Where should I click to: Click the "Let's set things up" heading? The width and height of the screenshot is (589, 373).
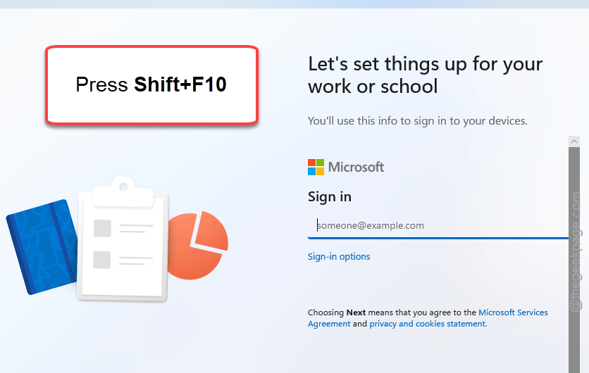[x=426, y=75]
